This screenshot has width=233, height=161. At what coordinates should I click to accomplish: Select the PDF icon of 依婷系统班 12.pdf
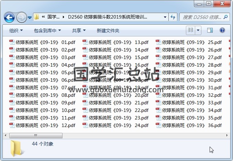point(12,125)
